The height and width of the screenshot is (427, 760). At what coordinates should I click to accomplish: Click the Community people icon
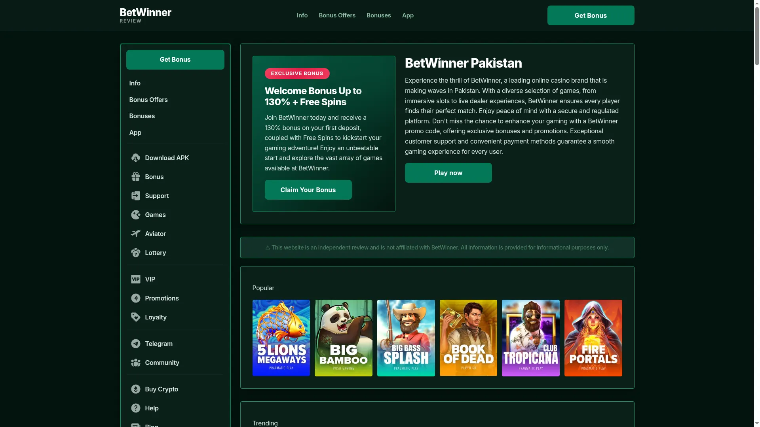[135, 363]
